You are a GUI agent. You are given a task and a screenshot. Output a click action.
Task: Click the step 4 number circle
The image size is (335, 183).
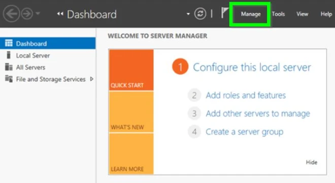click(x=194, y=132)
